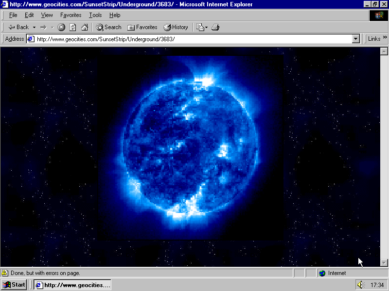Click the Back navigation button
389x291 pixels.
(18, 27)
